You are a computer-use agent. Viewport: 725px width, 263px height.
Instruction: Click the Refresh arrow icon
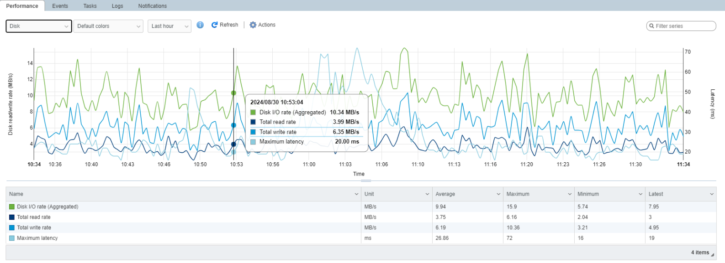pos(214,25)
